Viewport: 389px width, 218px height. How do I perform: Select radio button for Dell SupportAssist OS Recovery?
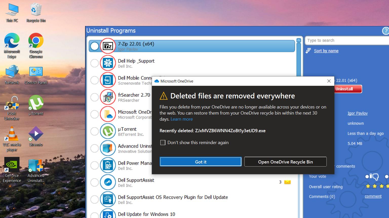(x=94, y=199)
